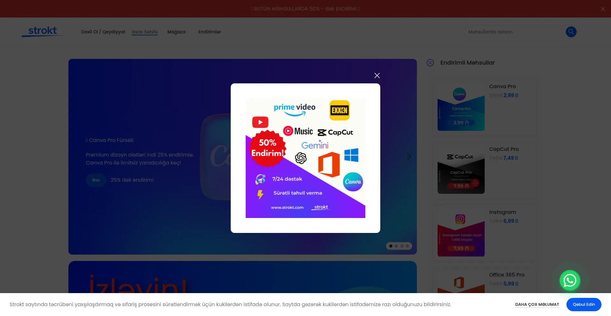Image resolution: width=611 pixels, height=316 pixels.
Task: Select the second carousel pagination dot
Action: point(396,246)
